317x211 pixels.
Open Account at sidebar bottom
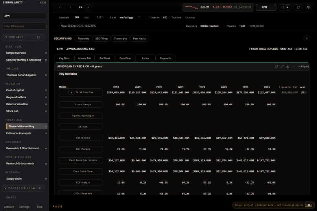(9, 207)
